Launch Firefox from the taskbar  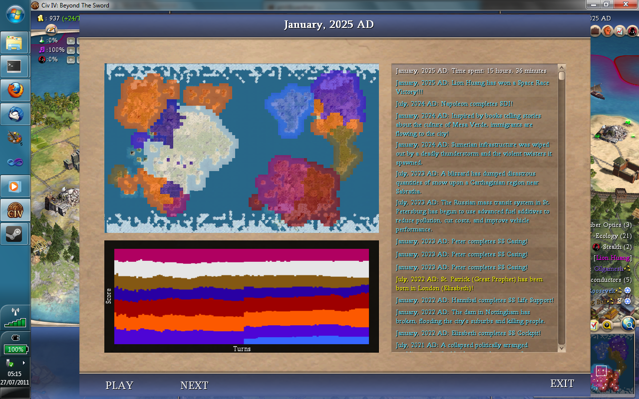point(14,90)
